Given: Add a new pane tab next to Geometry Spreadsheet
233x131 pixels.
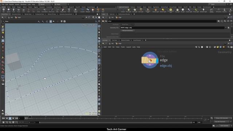Looking at the screenshot, I should 76,14.
